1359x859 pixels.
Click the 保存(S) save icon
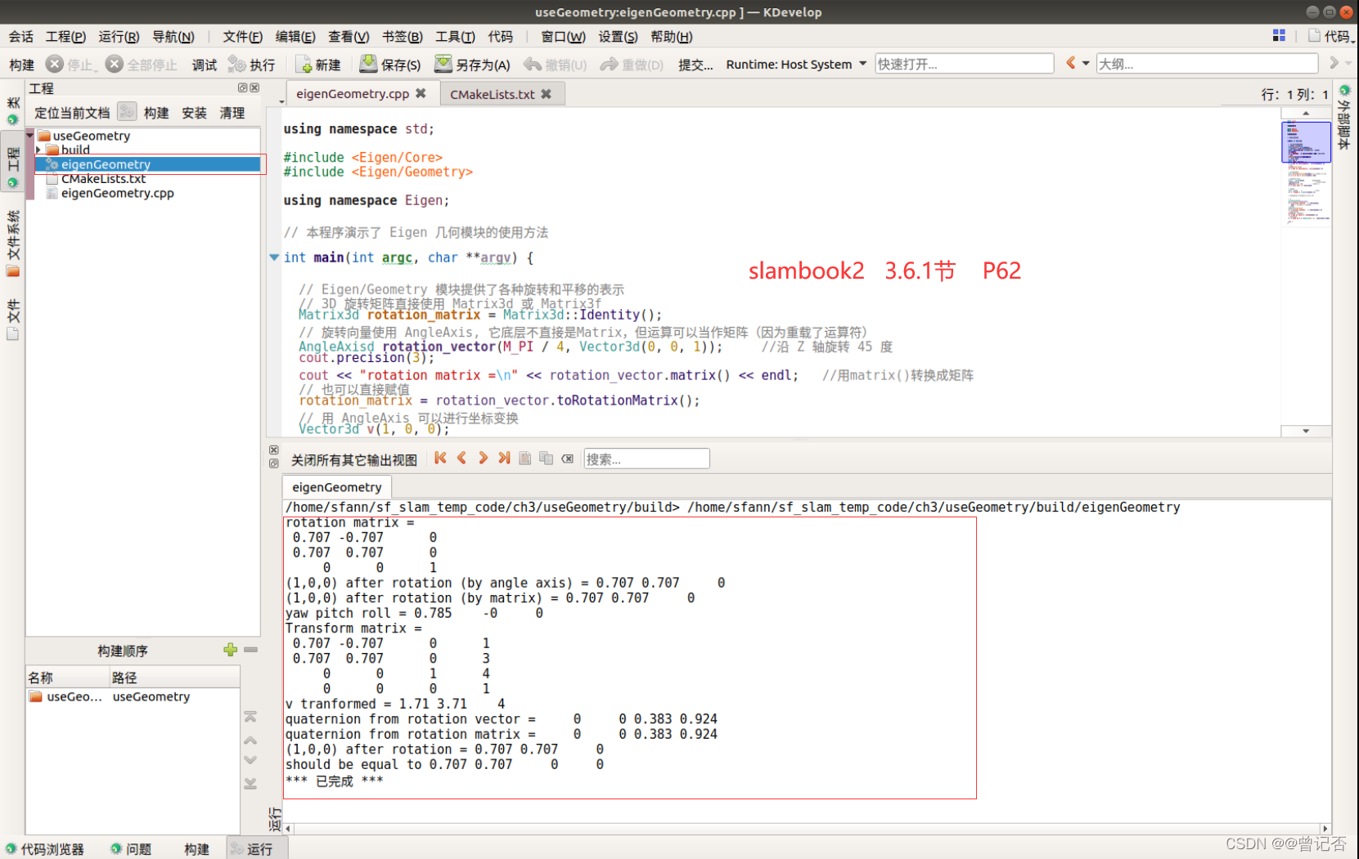pyautogui.click(x=368, y=64)
